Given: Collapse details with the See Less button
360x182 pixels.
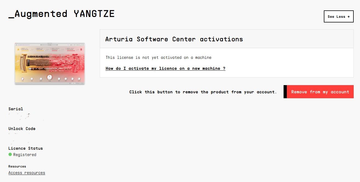Looking at the screenshot, I should click(x=339, y=16).
